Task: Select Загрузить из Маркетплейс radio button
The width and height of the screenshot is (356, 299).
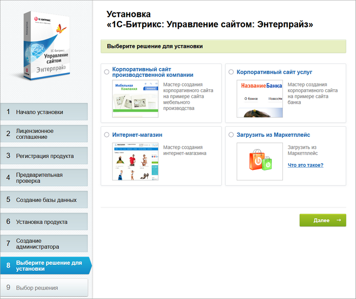Action: point(231,135)
